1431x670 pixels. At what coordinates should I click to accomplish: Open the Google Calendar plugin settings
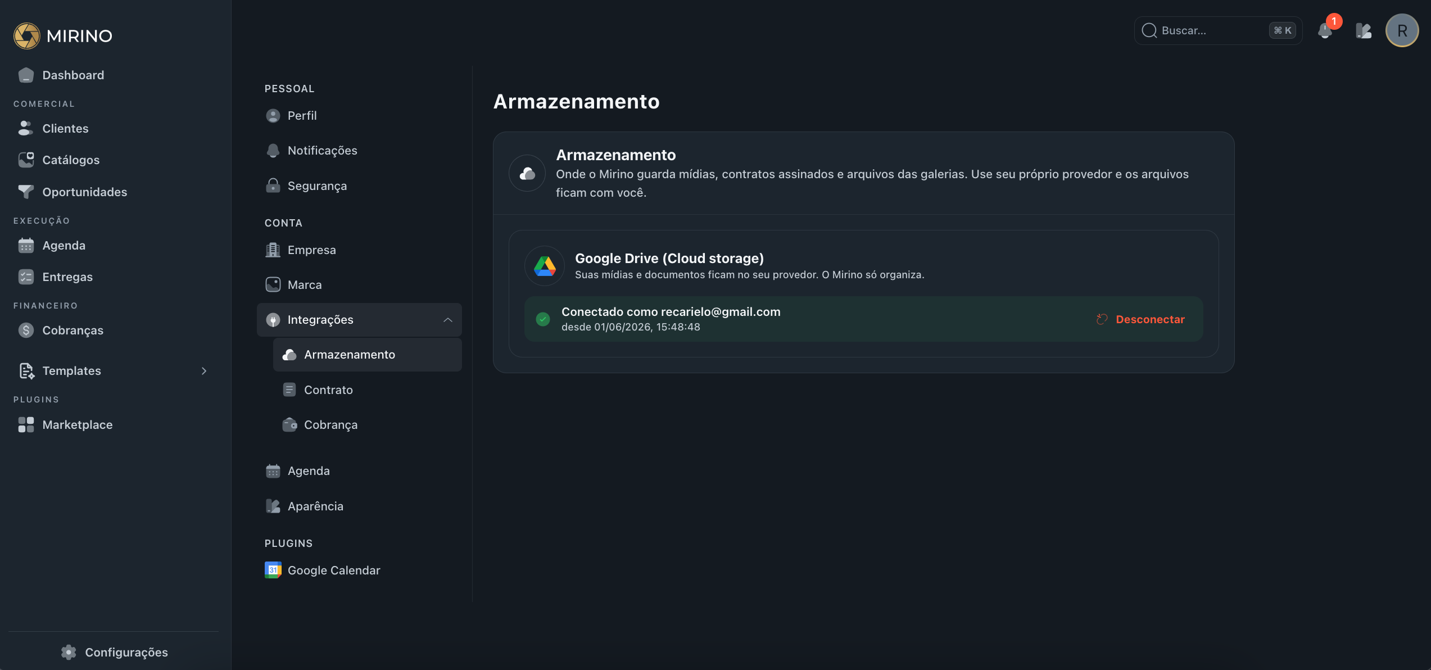[x=360, y=570]
